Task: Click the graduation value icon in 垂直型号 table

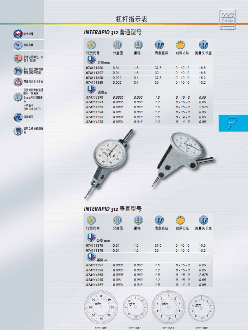Action: pyautogui.click(x=118, y=220)
